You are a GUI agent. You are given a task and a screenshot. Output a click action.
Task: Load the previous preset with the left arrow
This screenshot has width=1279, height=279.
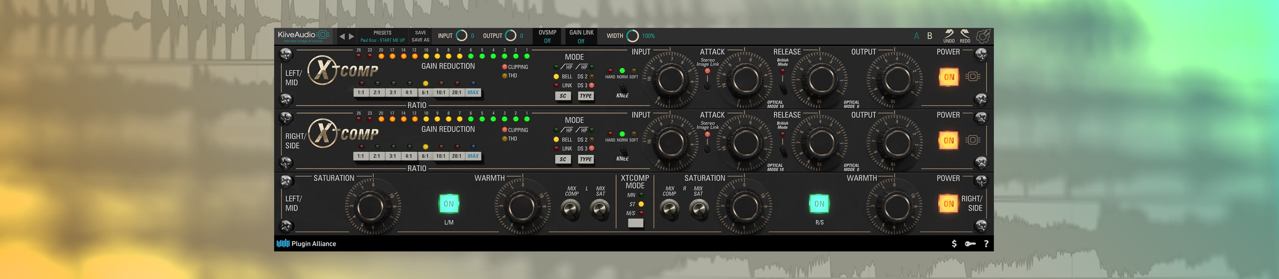[x=342, y=37]
